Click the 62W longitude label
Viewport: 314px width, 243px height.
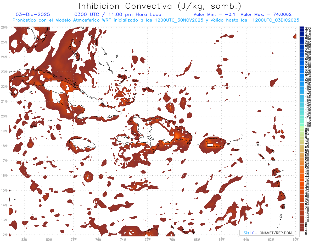(271, 239)
